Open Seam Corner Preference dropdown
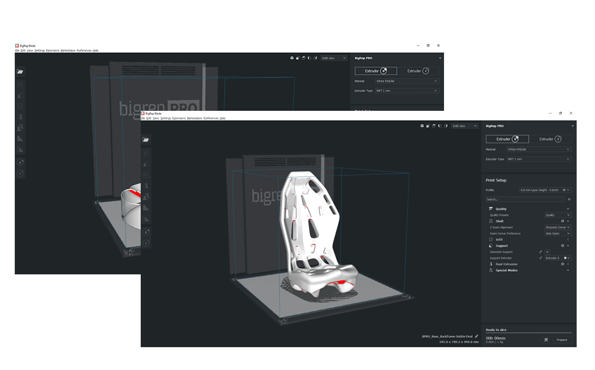The width and height of the screenshot is (595, 370). 558,234
